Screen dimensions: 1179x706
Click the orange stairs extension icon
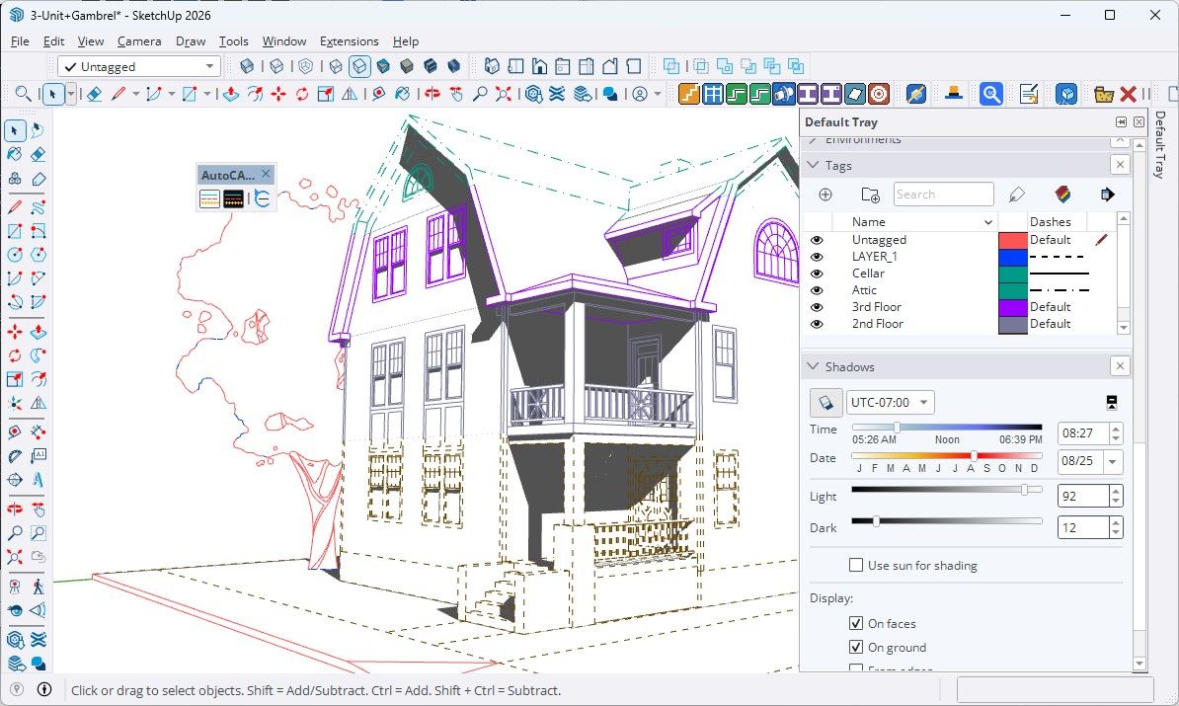689,94
